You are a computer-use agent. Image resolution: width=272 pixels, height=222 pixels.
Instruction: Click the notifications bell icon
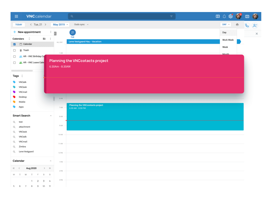click(224, 16)
